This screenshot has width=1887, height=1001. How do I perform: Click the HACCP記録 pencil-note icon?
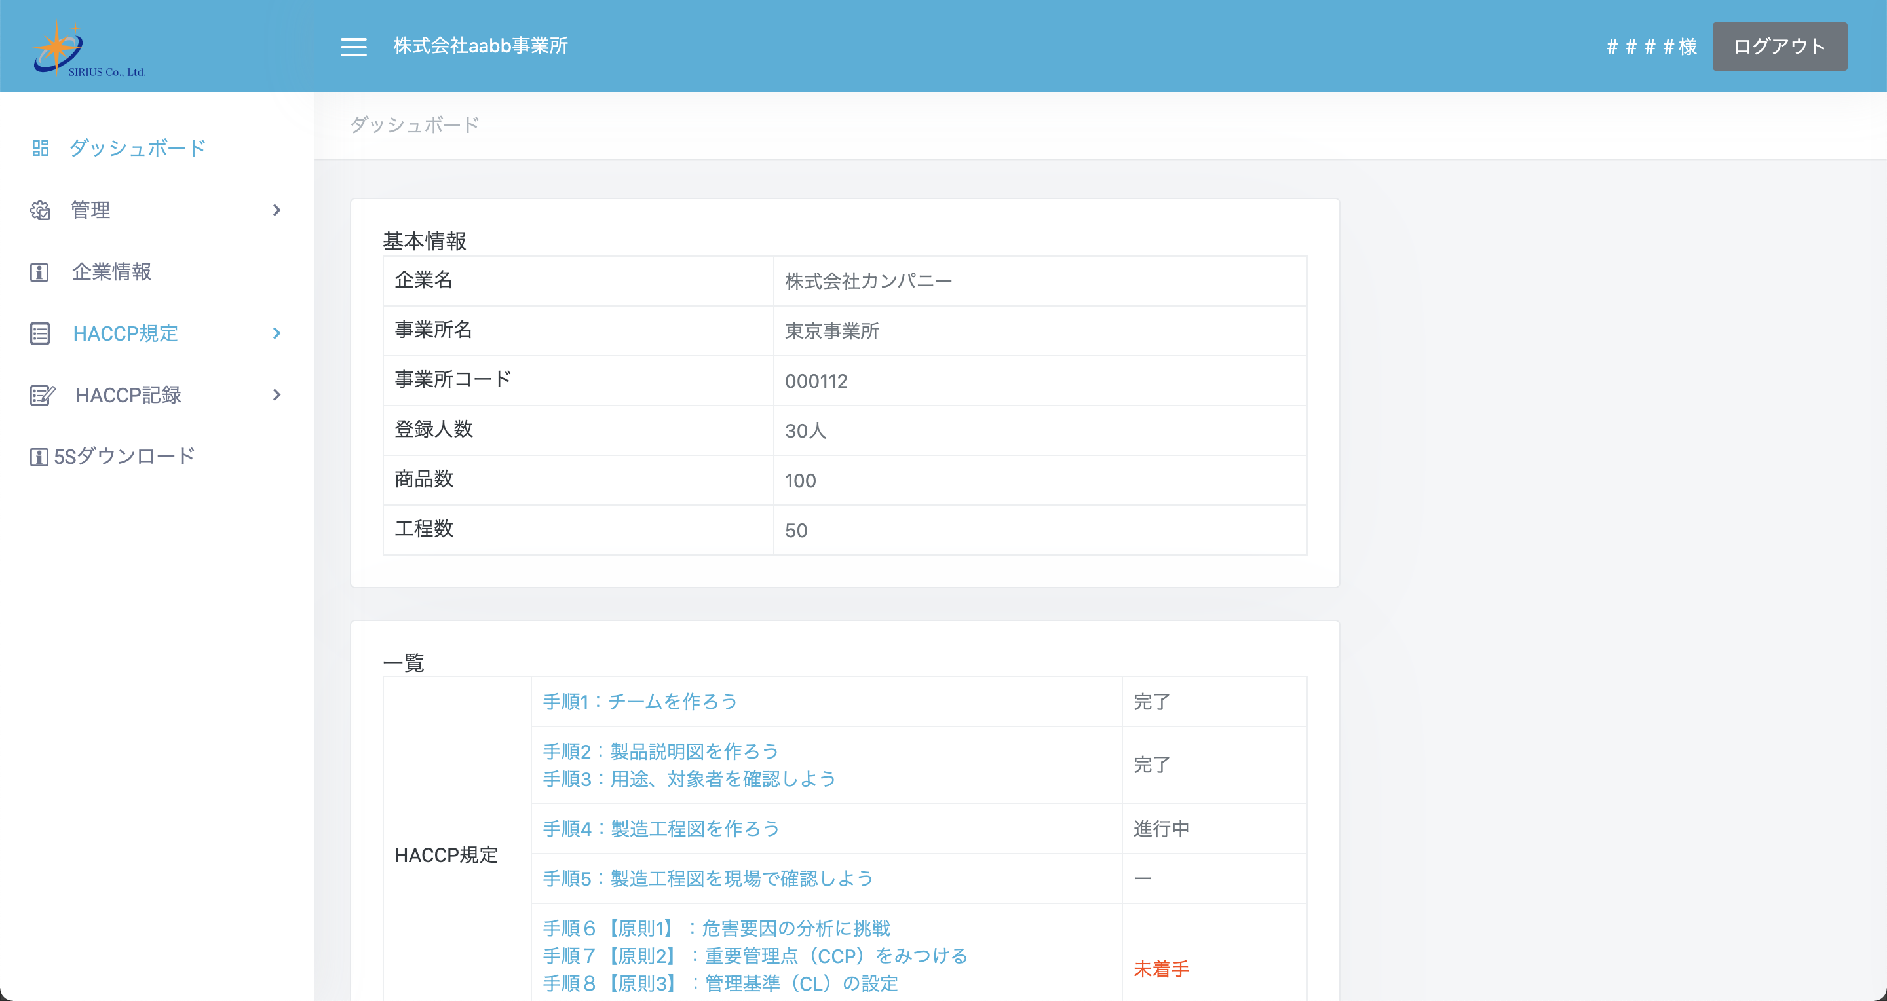pyautogui.click(x=42, y=396)
